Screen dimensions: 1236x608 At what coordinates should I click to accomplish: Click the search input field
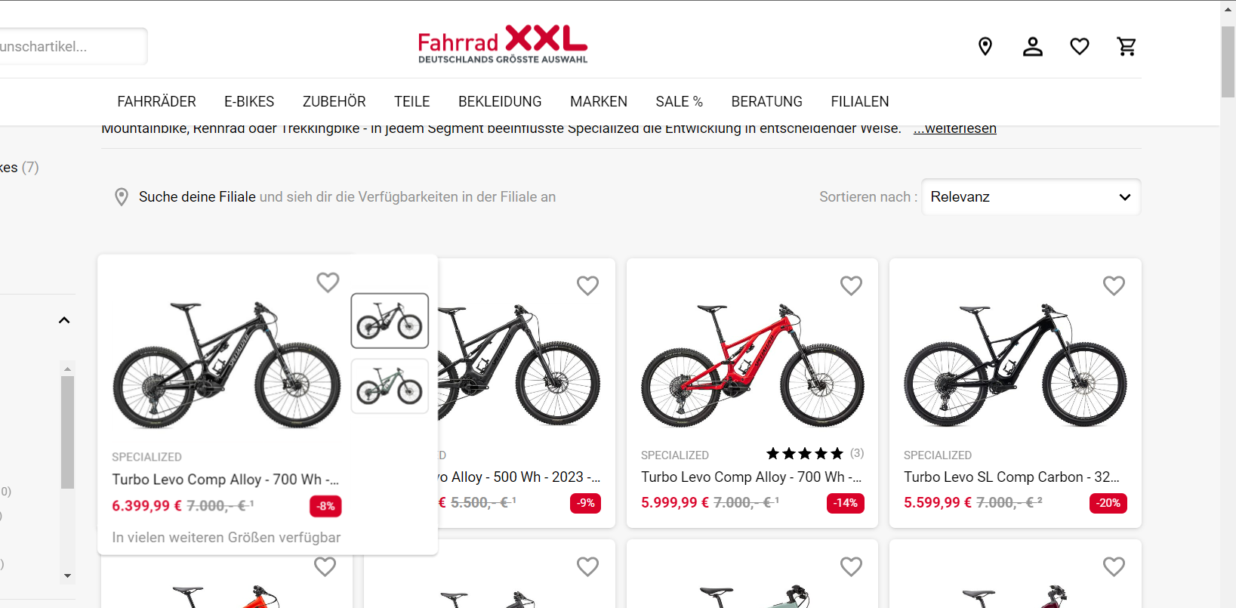click(72, 47)
